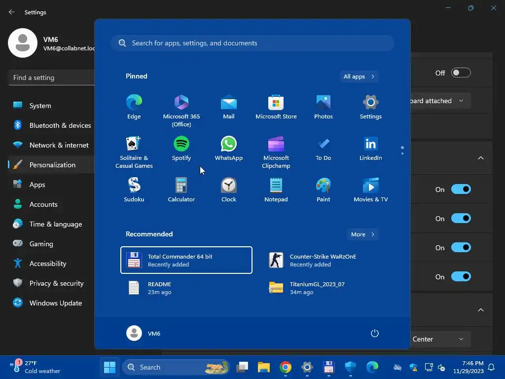Open the To Do app
Viewport: 505px width, 379px height.
click(x=324, y=149)
